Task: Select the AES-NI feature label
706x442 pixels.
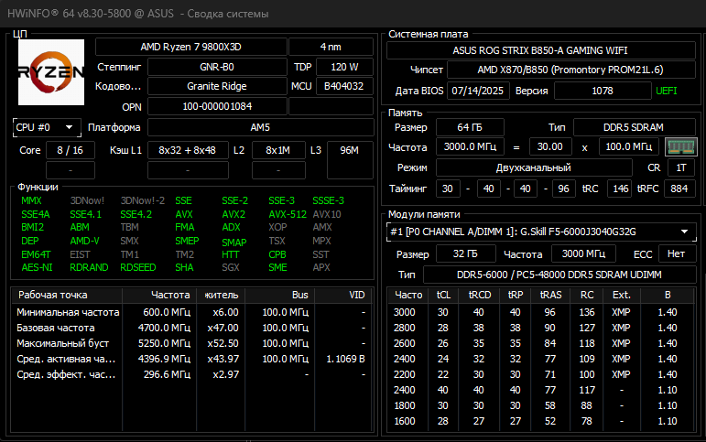Action: [x=37, y=267]
